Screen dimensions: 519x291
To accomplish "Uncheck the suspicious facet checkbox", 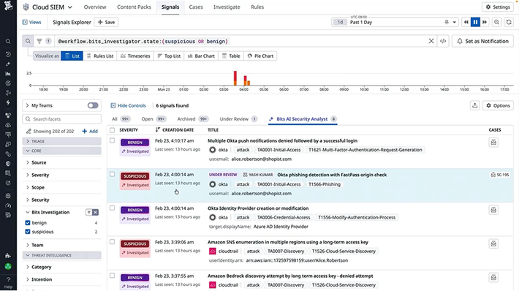I will (x=28, y=232).
